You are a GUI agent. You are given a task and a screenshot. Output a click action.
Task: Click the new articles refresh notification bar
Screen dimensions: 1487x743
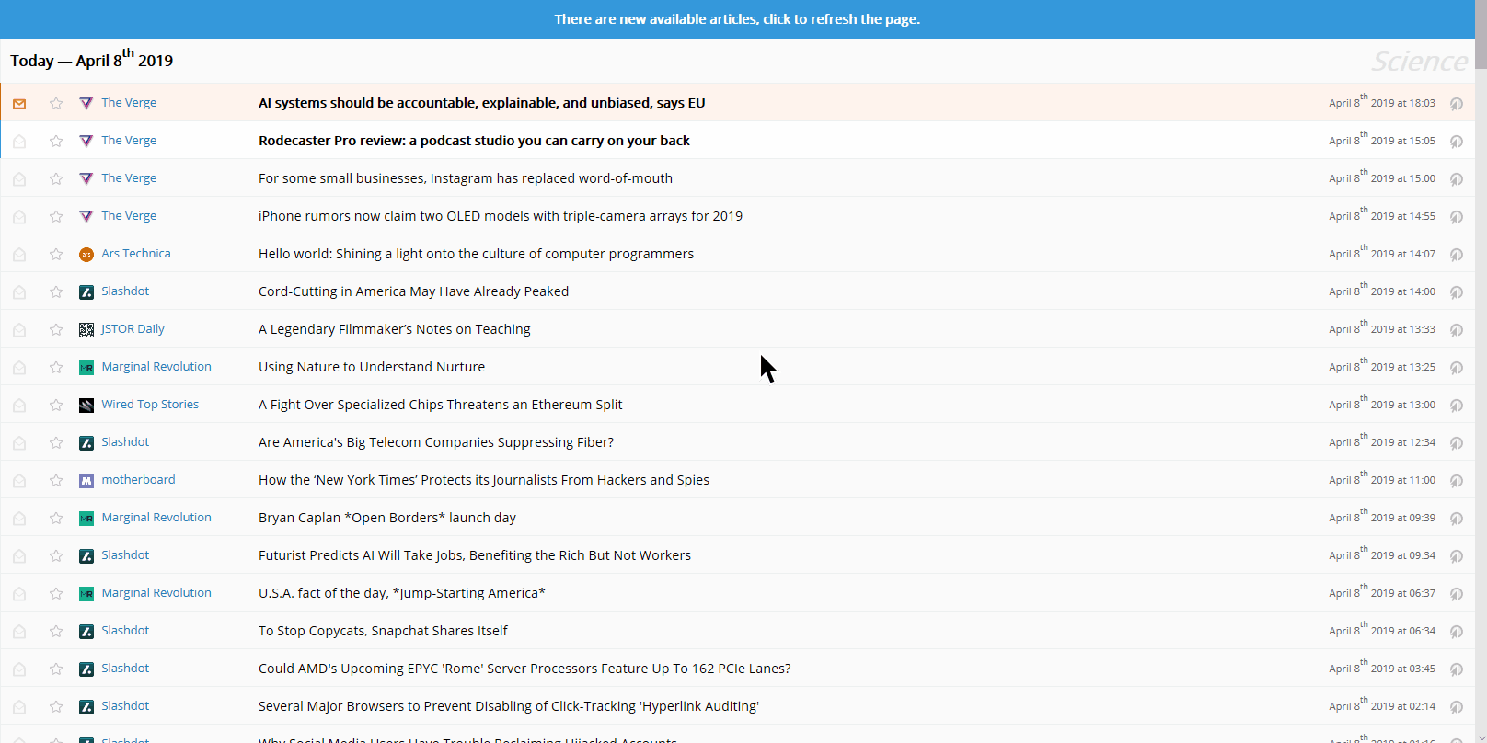(x=737, y=19)
